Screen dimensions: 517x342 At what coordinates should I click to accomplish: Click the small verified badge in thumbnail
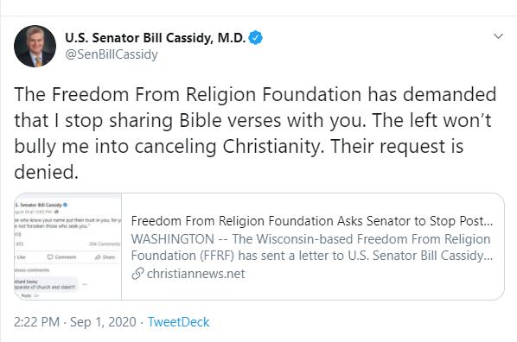(x=66, y=205)
